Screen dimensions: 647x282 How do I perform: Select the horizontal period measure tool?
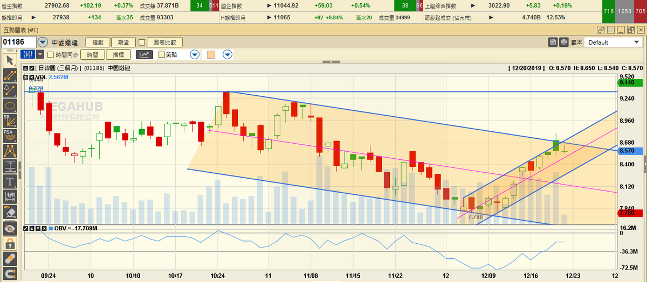coord(9,197)
